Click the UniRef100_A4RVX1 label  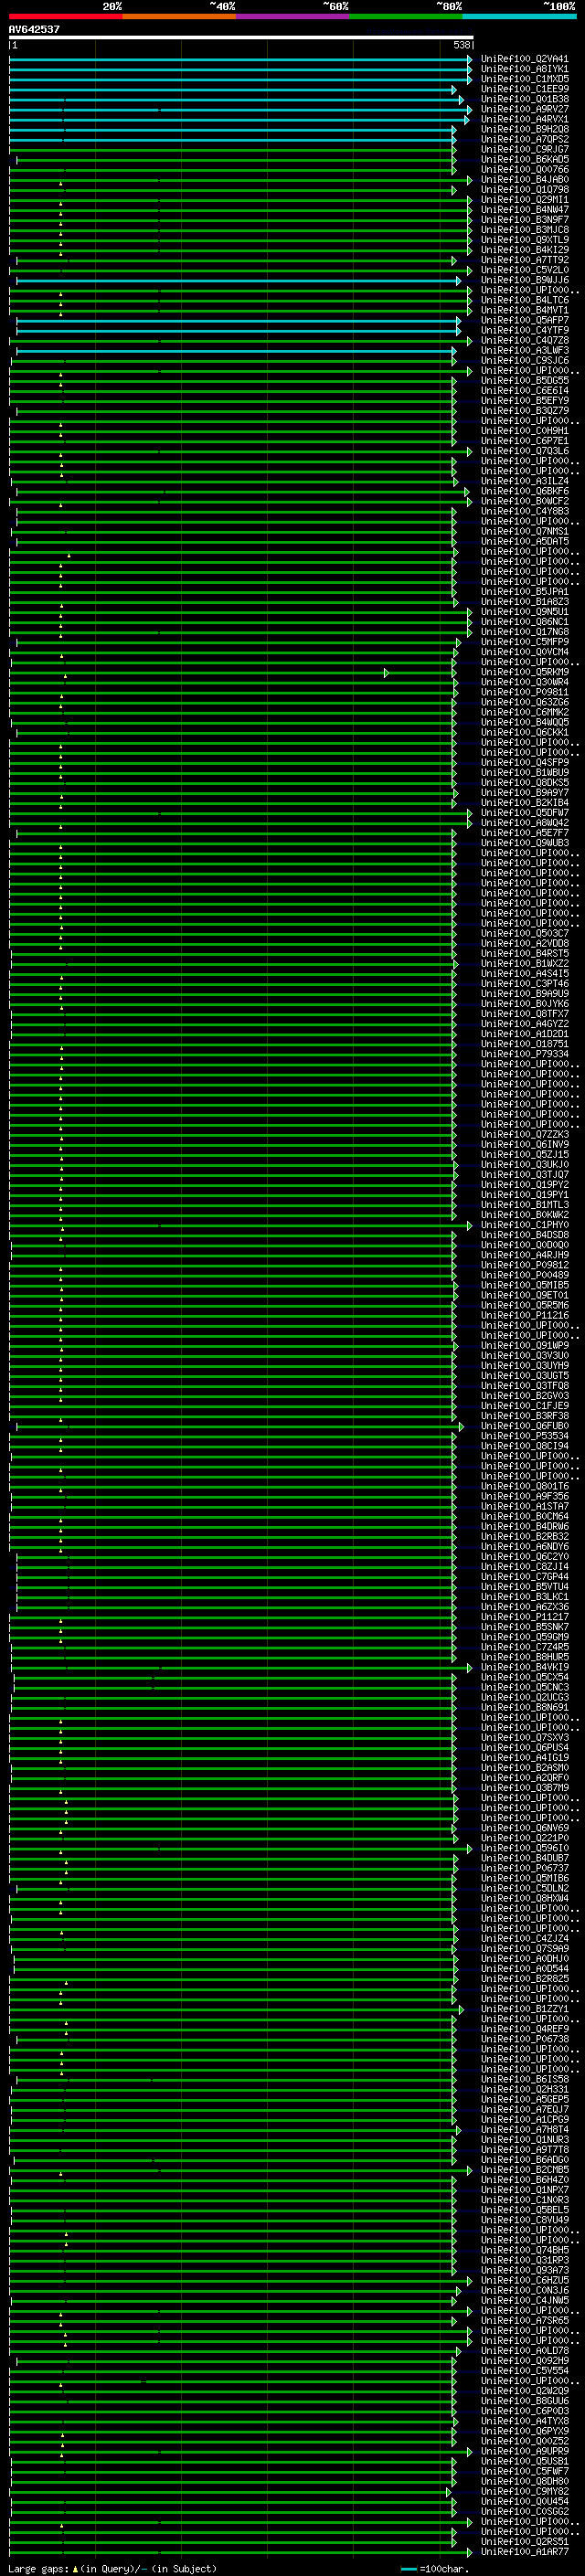525,119
